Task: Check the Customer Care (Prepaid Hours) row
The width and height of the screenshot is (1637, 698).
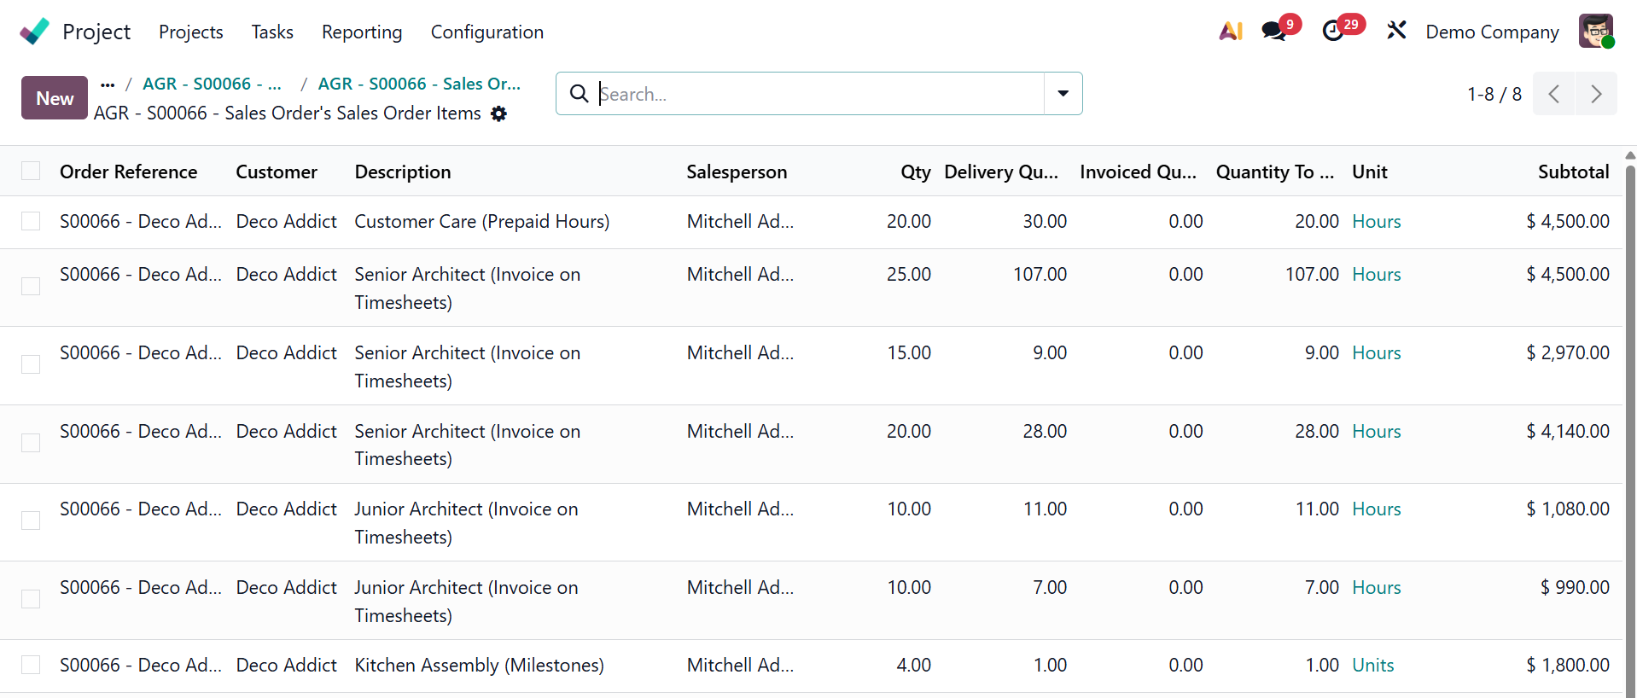Action: [31, 222]
